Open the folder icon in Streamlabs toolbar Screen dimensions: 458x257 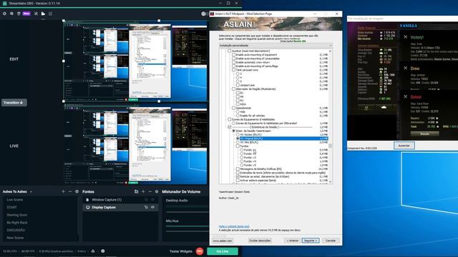(x=43, y=14)
